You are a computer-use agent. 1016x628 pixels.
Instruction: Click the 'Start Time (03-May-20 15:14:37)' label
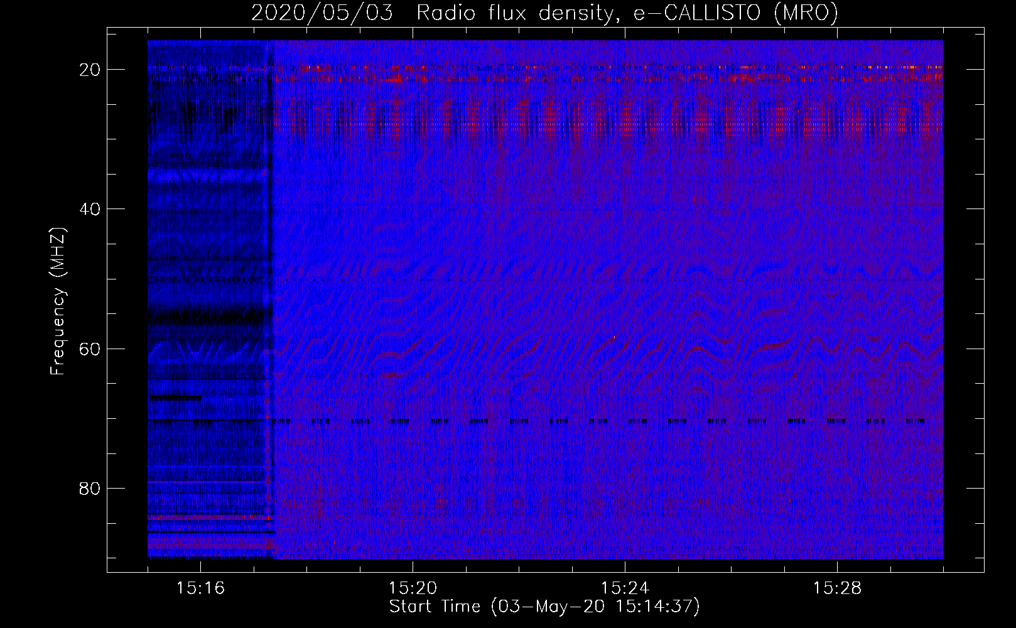pyautogui.click(x=544, y=607)
